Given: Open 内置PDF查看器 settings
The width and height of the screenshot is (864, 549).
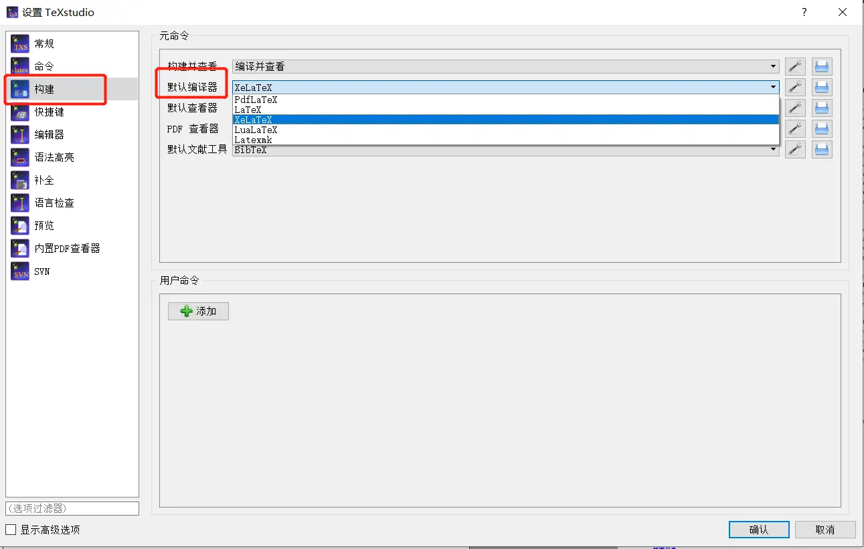Looking at the screenshot, I should 72,248.
